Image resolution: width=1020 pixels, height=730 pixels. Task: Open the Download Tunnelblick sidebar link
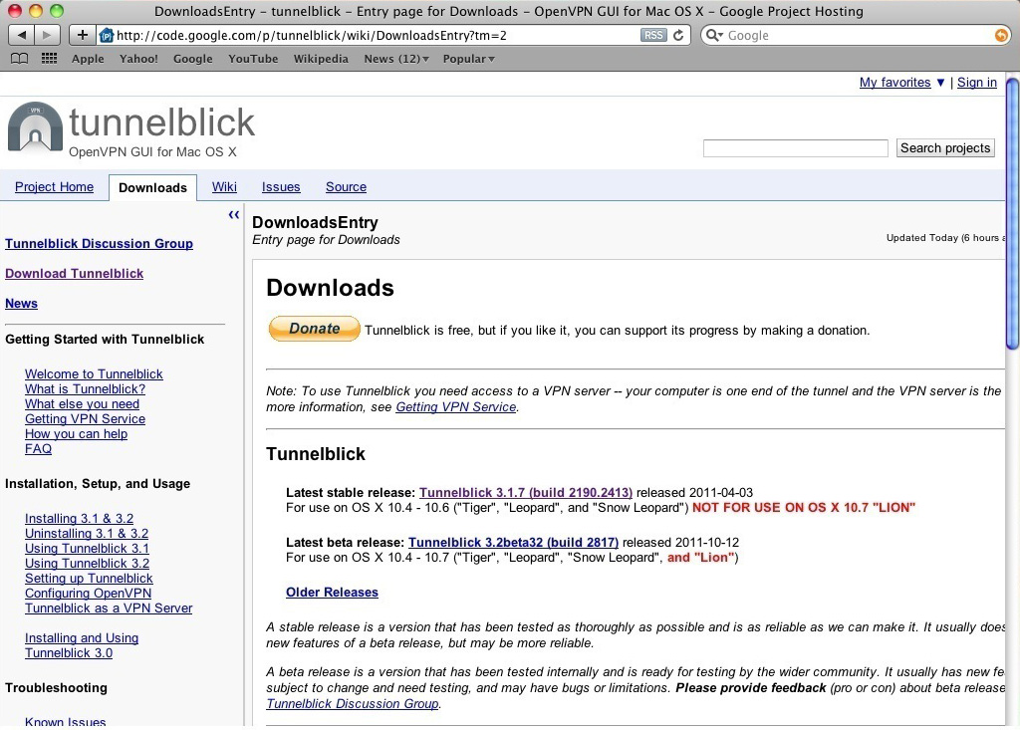74,273
